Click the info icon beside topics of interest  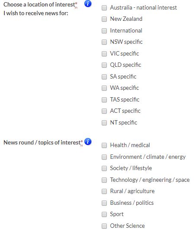[88, 141]
